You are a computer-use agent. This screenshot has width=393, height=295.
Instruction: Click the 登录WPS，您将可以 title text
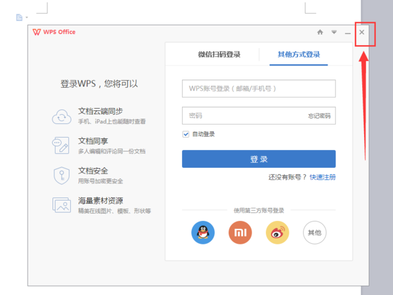[99, 84]
